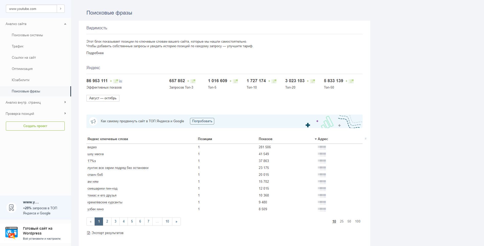484x246 pixels.
Task: Open keyword link 'узбек кино'
Action: point(96,209)
